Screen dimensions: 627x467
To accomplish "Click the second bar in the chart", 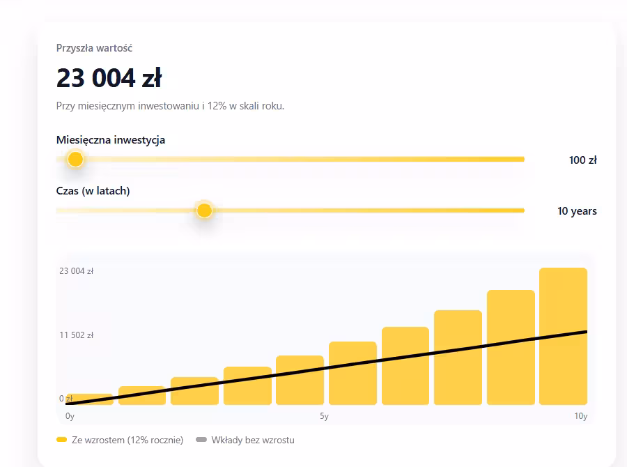I will point(142,395).
